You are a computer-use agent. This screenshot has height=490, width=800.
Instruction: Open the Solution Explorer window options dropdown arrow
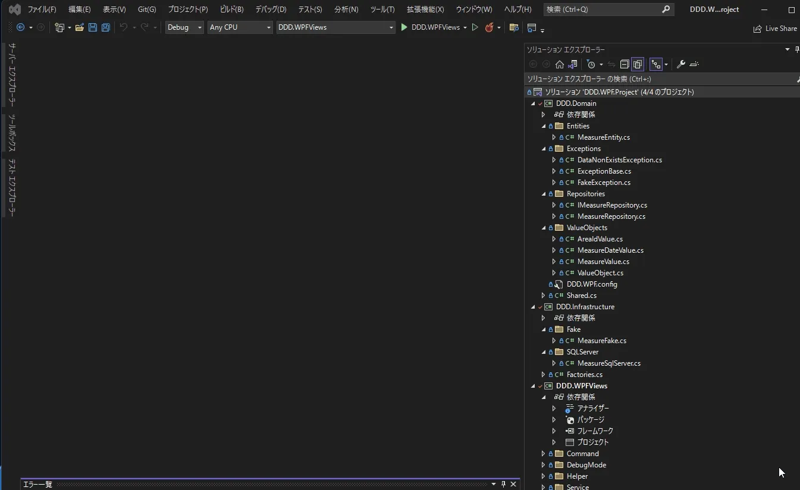point(788,49)
